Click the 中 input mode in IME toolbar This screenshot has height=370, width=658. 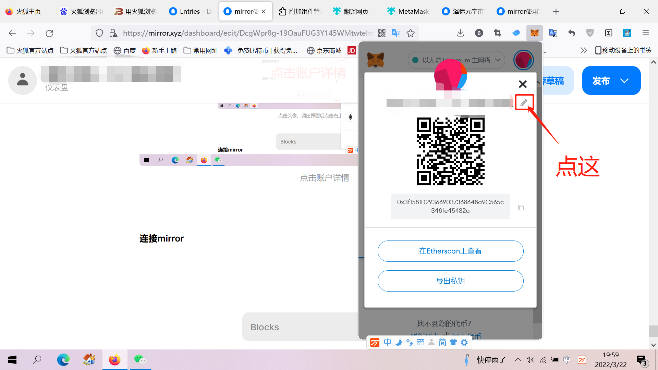[388, 342]
